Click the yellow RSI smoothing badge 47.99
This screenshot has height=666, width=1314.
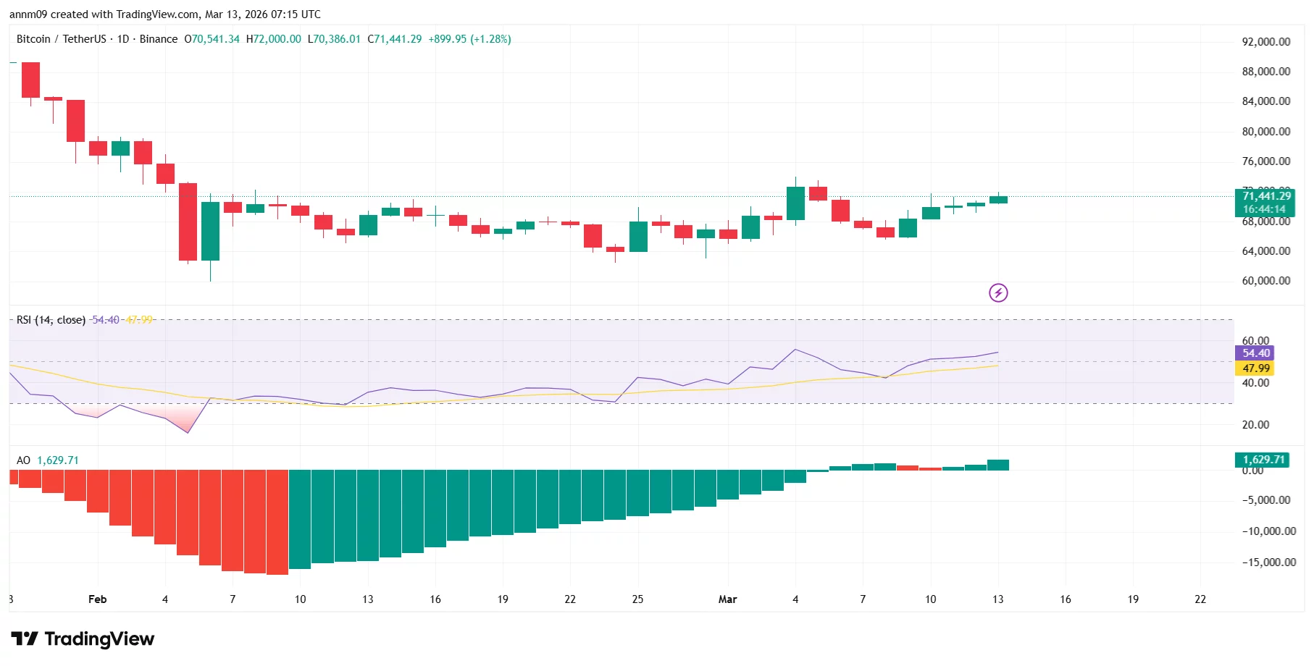[x=1253, y=368]
